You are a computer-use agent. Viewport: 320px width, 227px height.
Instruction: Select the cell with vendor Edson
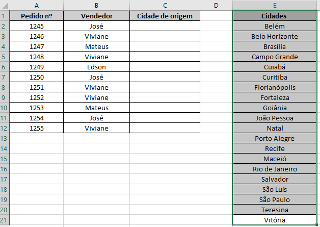(x=96, y=67)
